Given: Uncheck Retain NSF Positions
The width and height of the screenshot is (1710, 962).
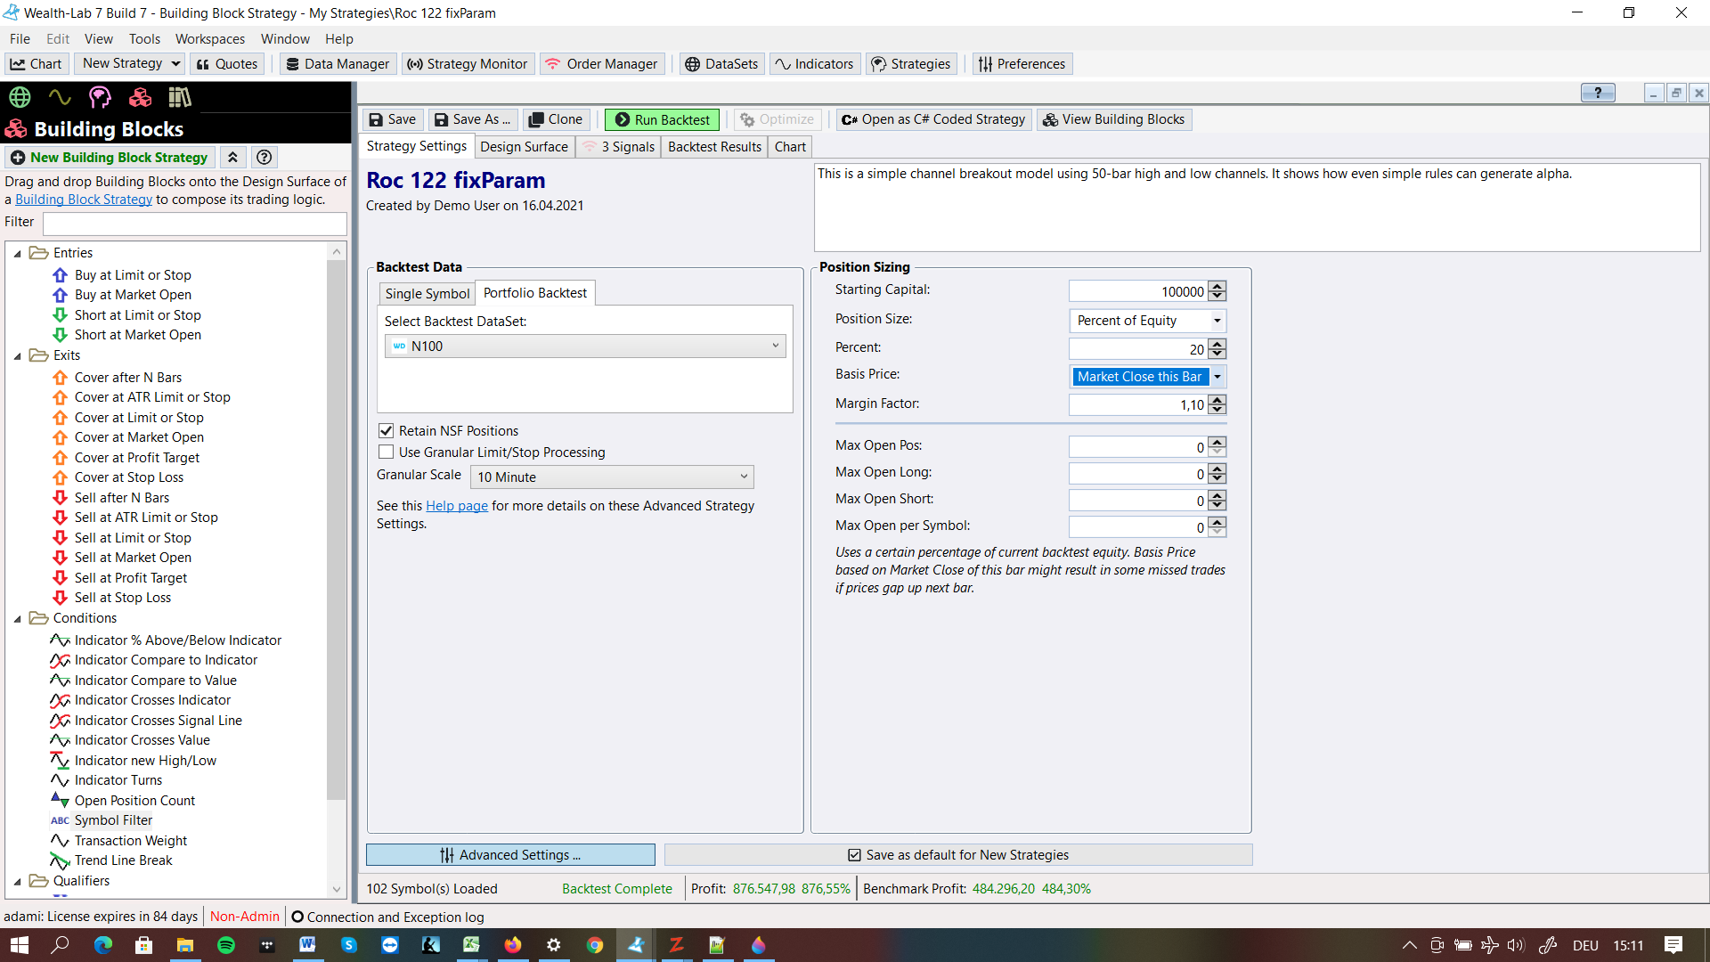Looking at the screenshot, I should tap(387, 431).
